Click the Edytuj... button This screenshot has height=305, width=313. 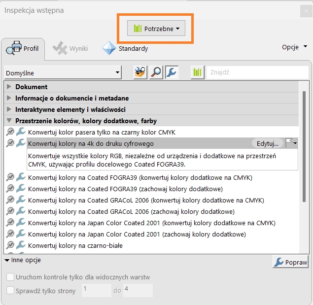click(268, 143)
